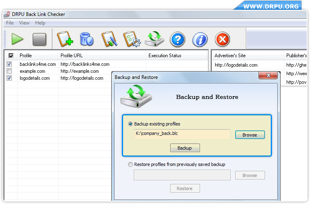Select Restore profiles from previously saved backup
310x204 pixels.
pyautogui.click(x=130, y=164)
